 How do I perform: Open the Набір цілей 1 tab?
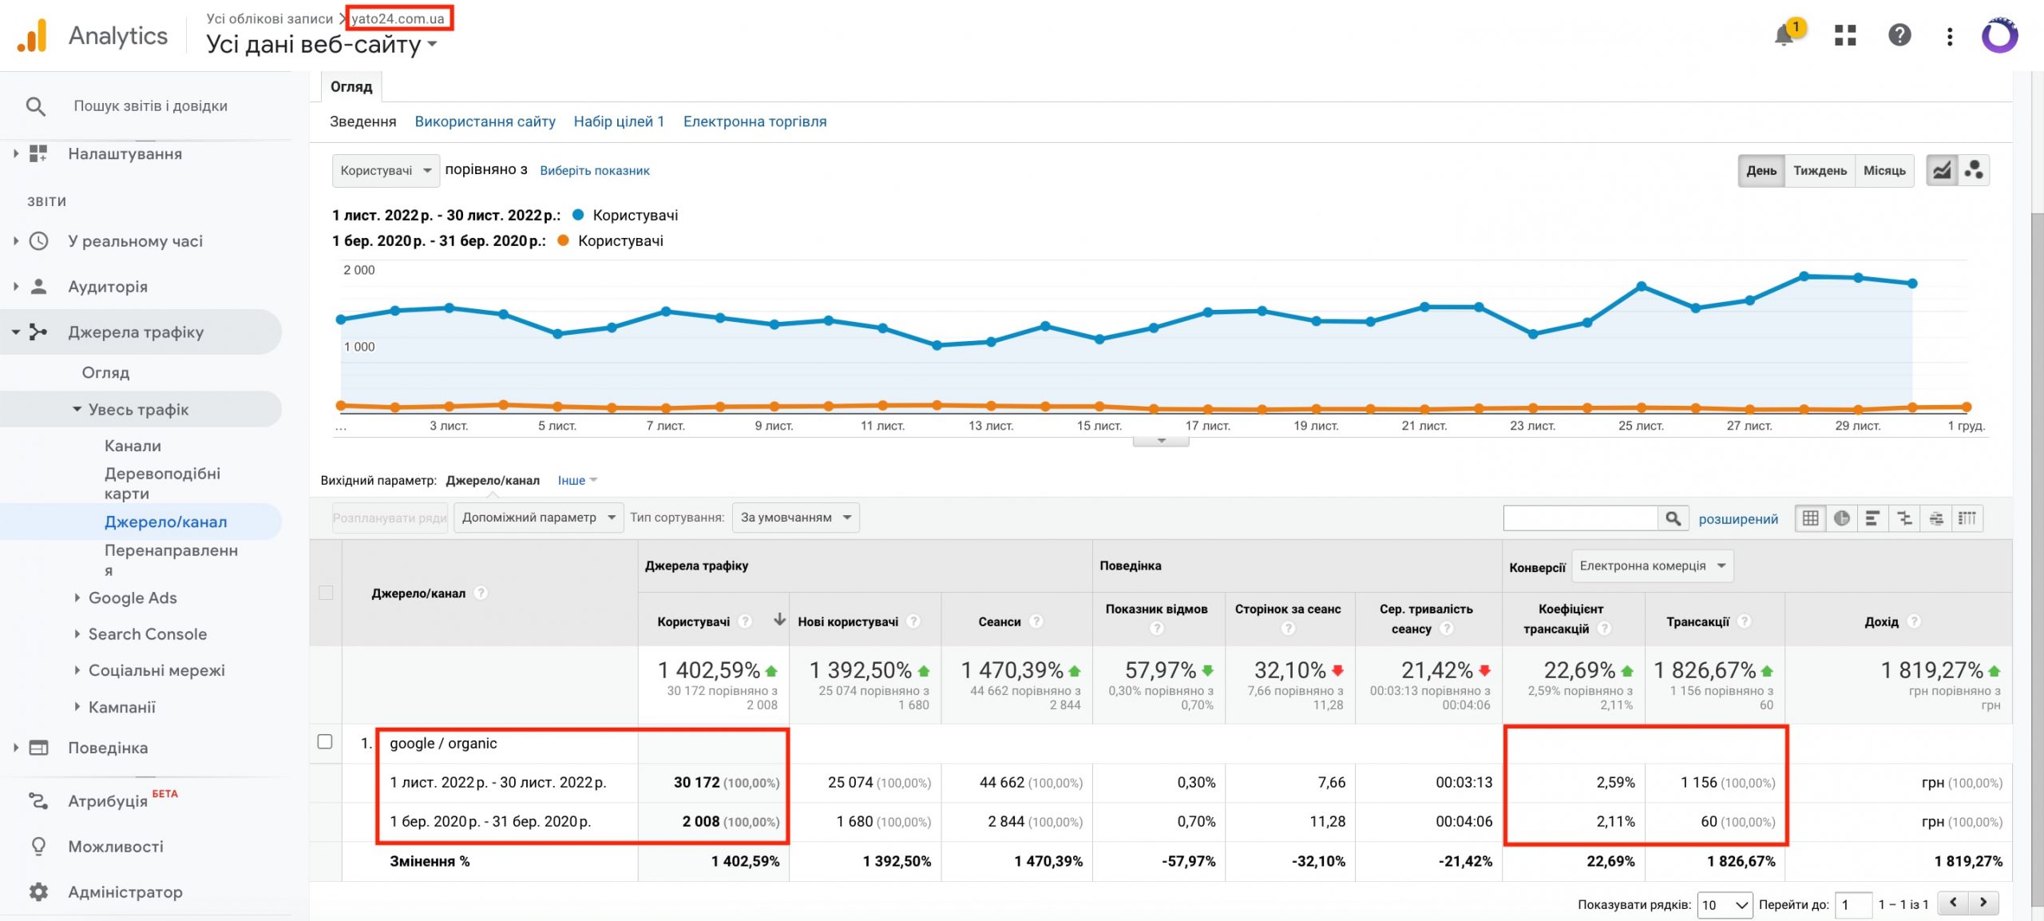(x=619, y=121)
